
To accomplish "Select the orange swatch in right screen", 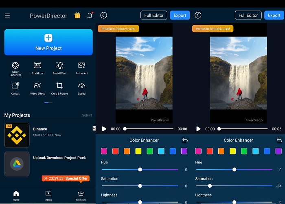I will 221,151.
